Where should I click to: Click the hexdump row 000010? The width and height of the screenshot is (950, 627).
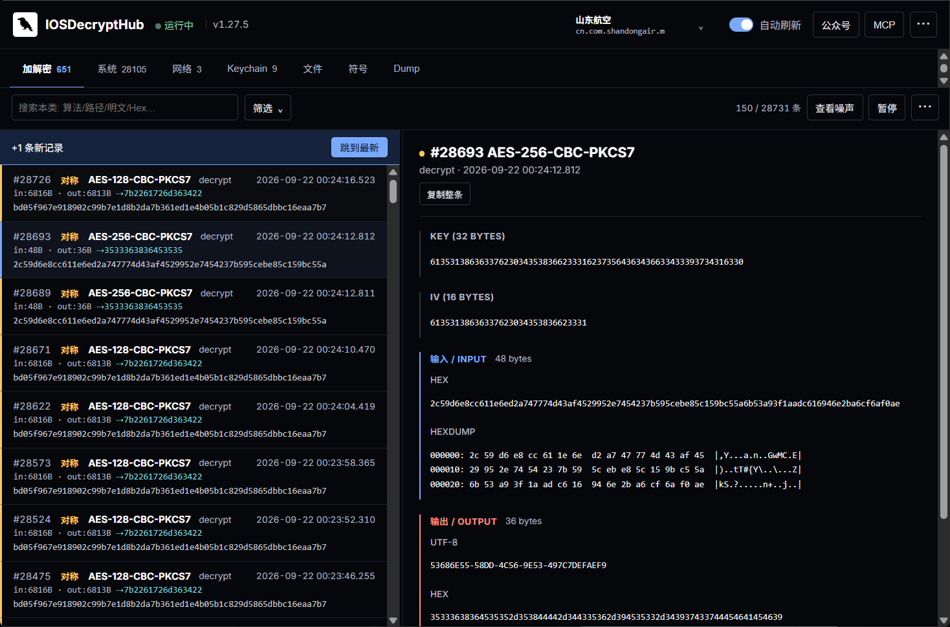(615, 470)
